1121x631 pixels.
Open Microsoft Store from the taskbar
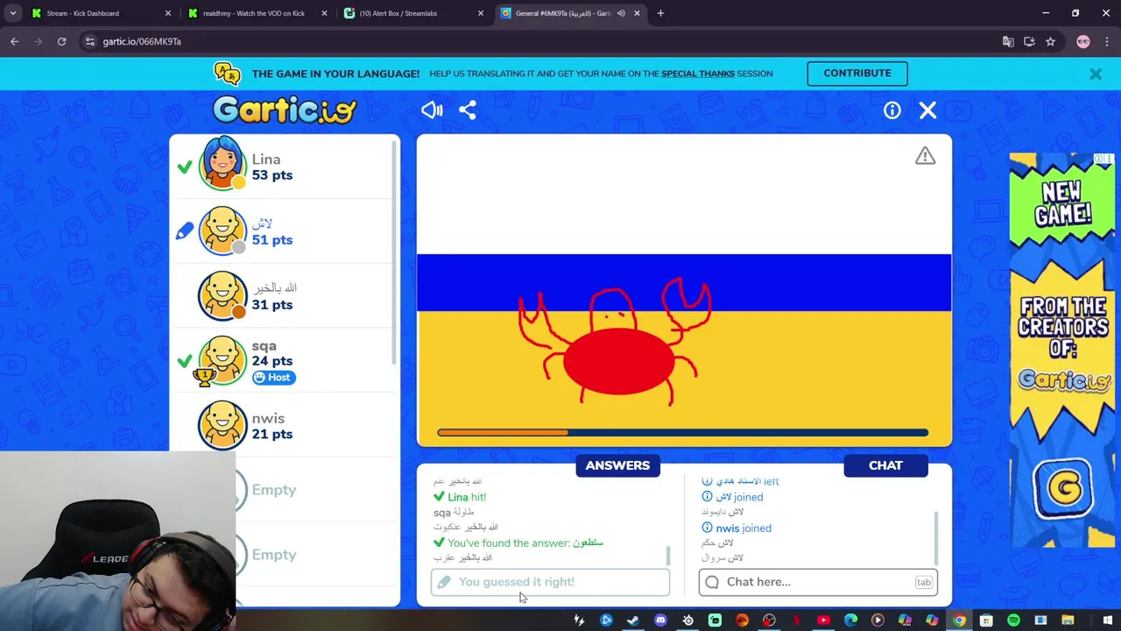coord(986,620)
